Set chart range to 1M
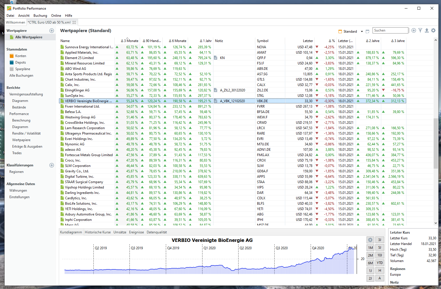Image resolution: width=441 pixels, height=289 pixels. [370, 248]
